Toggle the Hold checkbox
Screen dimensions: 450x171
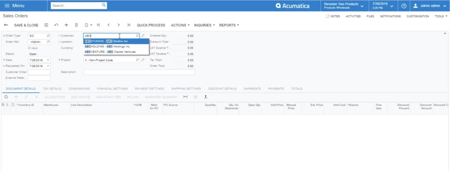[29, 48]
